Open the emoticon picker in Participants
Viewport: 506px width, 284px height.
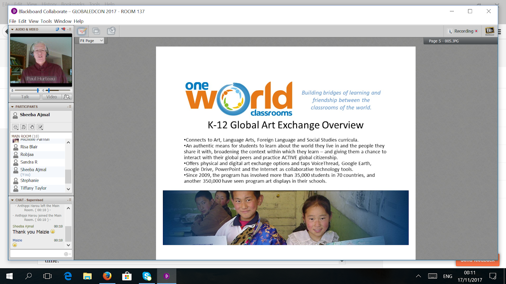(15, 127)
